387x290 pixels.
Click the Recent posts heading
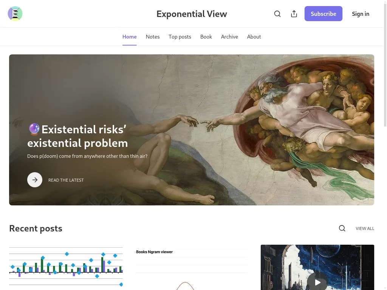click(36, 228)
